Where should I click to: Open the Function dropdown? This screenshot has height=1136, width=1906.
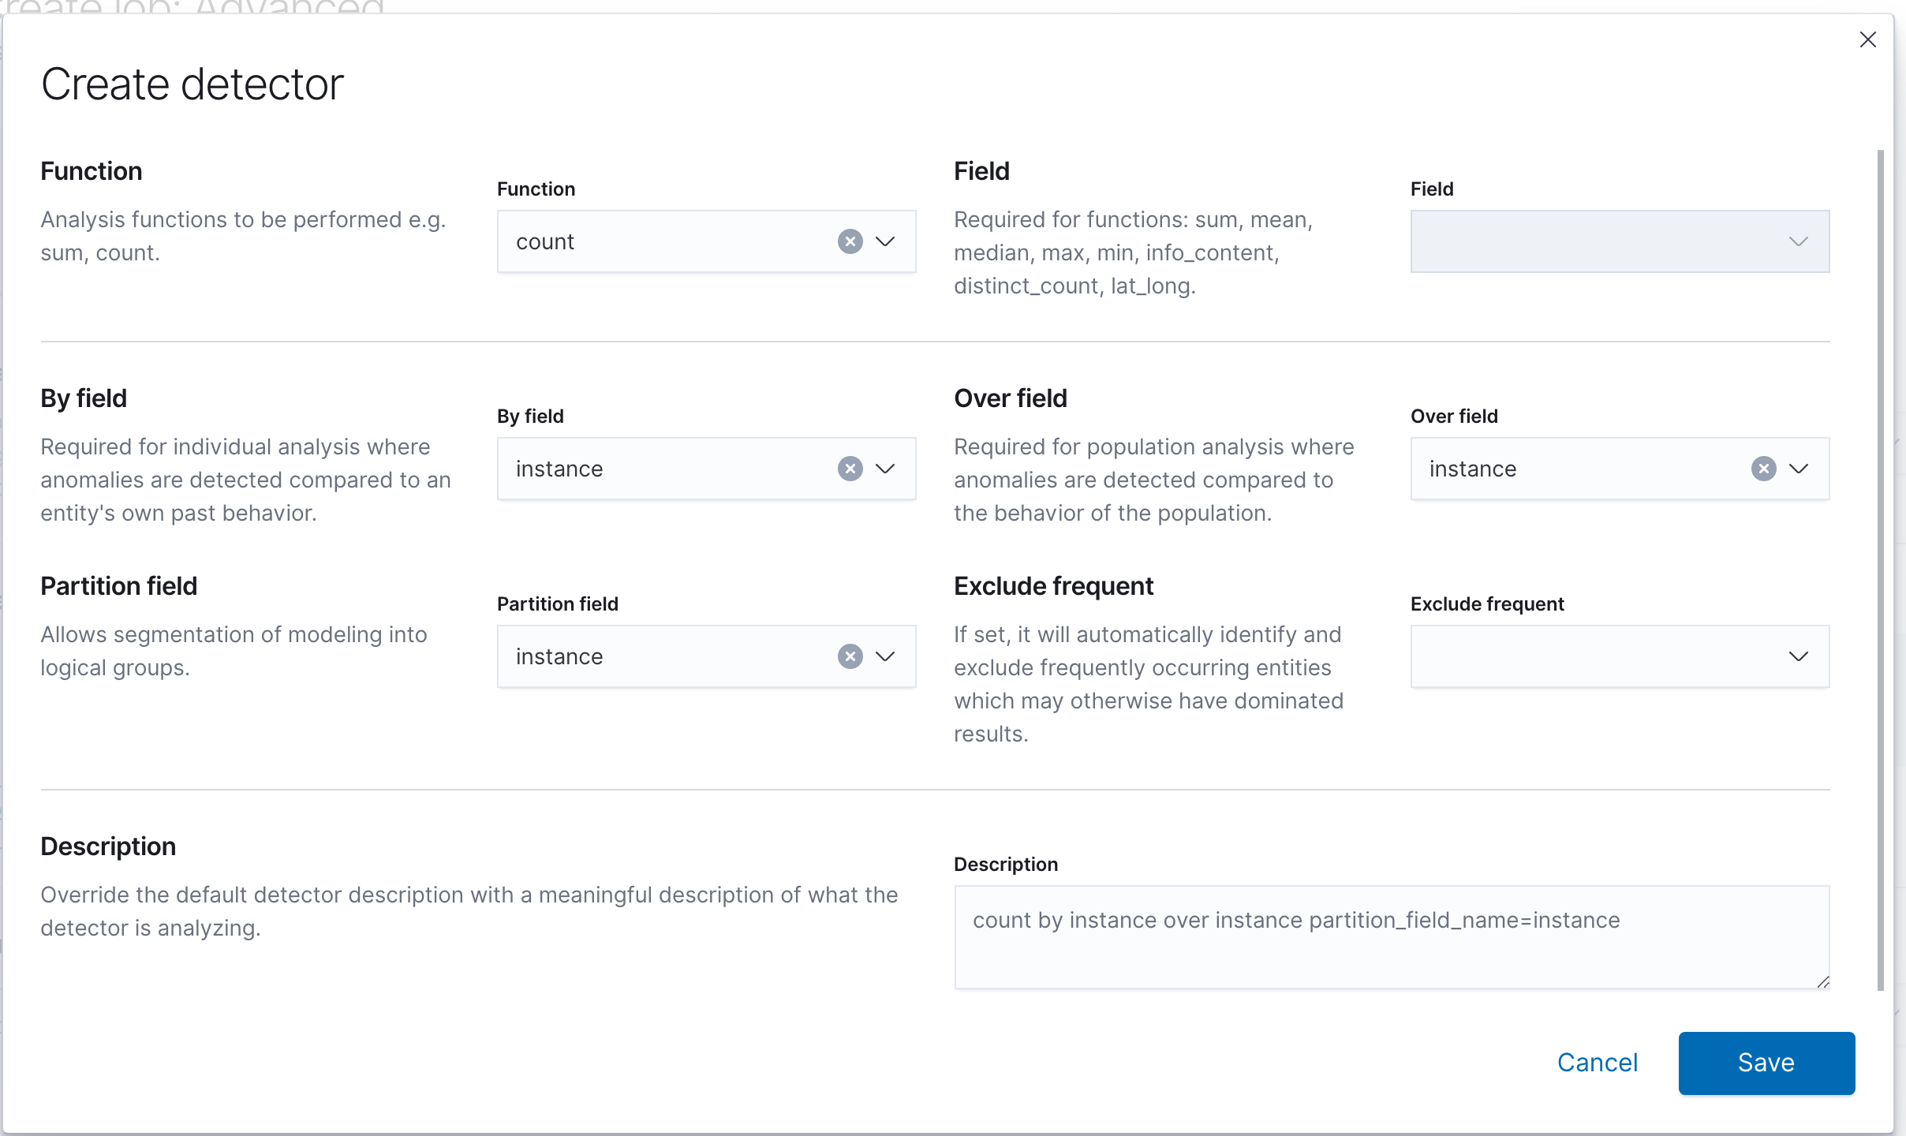[885, 241]
